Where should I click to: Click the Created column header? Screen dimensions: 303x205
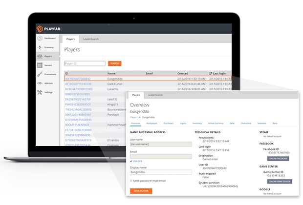point(183,73)
